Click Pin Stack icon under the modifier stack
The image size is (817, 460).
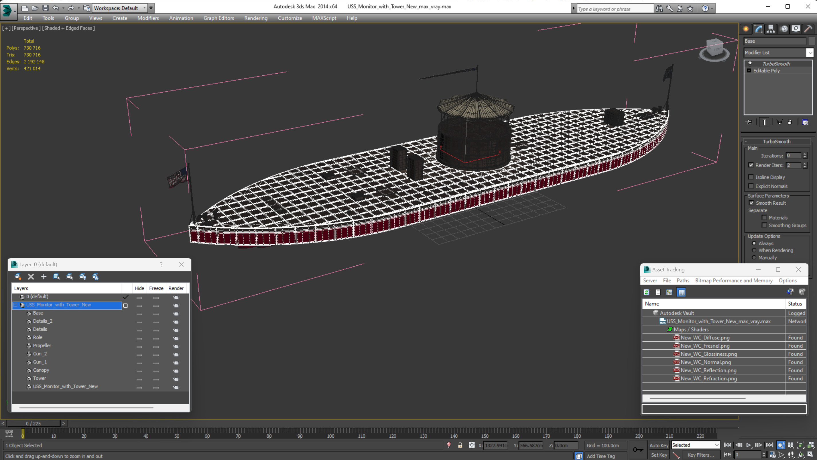[749, 122]
